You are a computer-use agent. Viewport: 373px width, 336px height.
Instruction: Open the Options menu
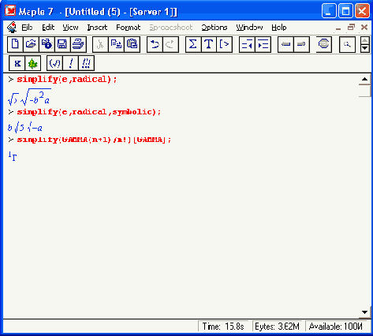214,28
